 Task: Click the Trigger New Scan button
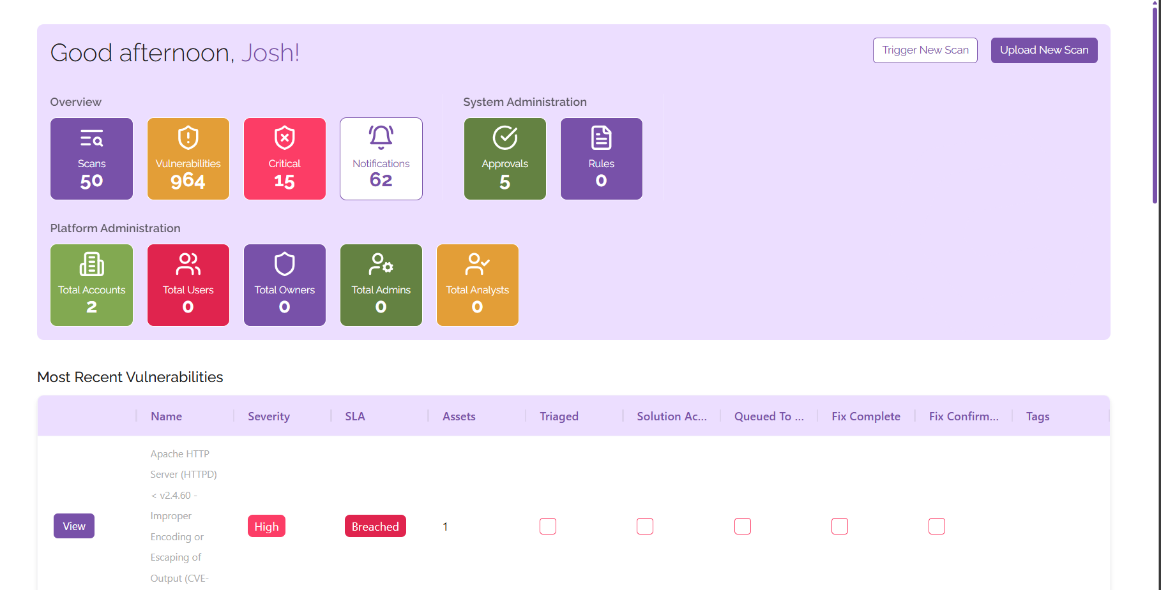point(925,50)
